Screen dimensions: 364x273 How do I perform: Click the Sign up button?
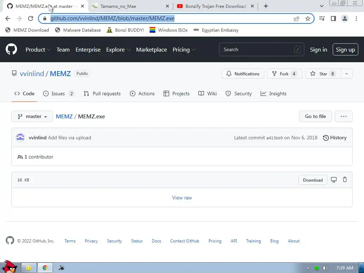(346, 49)
